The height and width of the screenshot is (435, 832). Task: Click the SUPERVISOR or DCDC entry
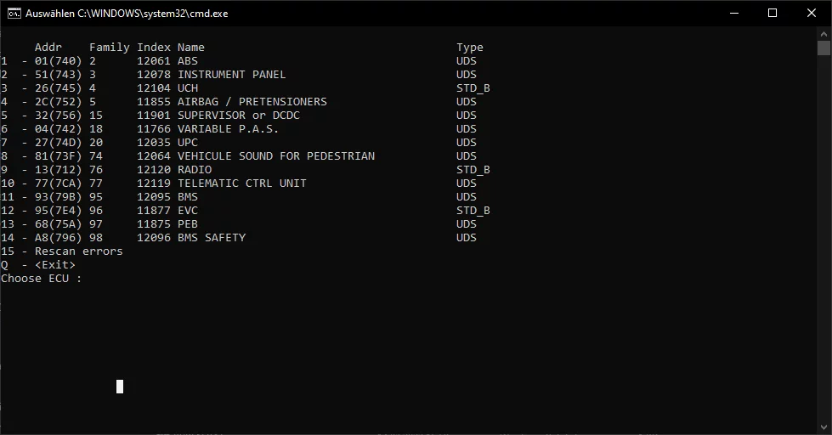238,116
